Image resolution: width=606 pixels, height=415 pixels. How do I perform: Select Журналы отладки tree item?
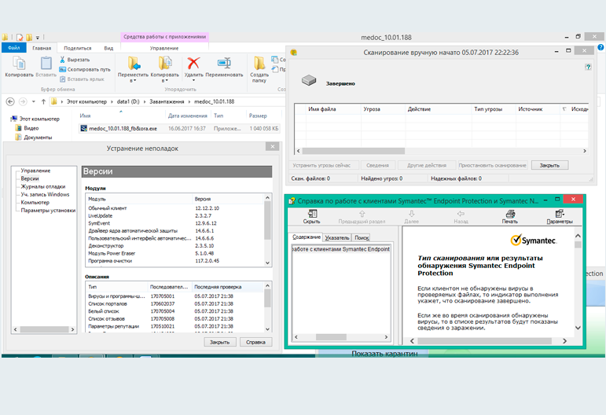(43, 186)
